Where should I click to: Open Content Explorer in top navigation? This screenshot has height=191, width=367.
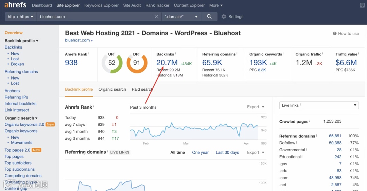click(x=189, y=5)
